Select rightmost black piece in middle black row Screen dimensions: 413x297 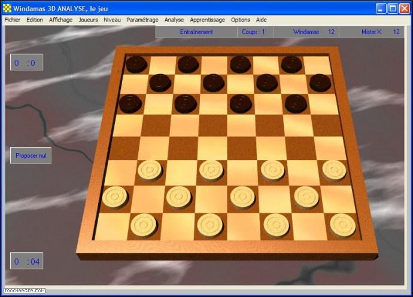click(320, 83)
